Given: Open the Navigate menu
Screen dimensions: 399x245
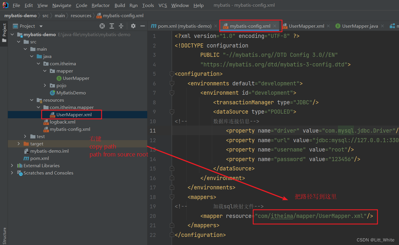Looking at the screenshot, I should tap(62, 6).
